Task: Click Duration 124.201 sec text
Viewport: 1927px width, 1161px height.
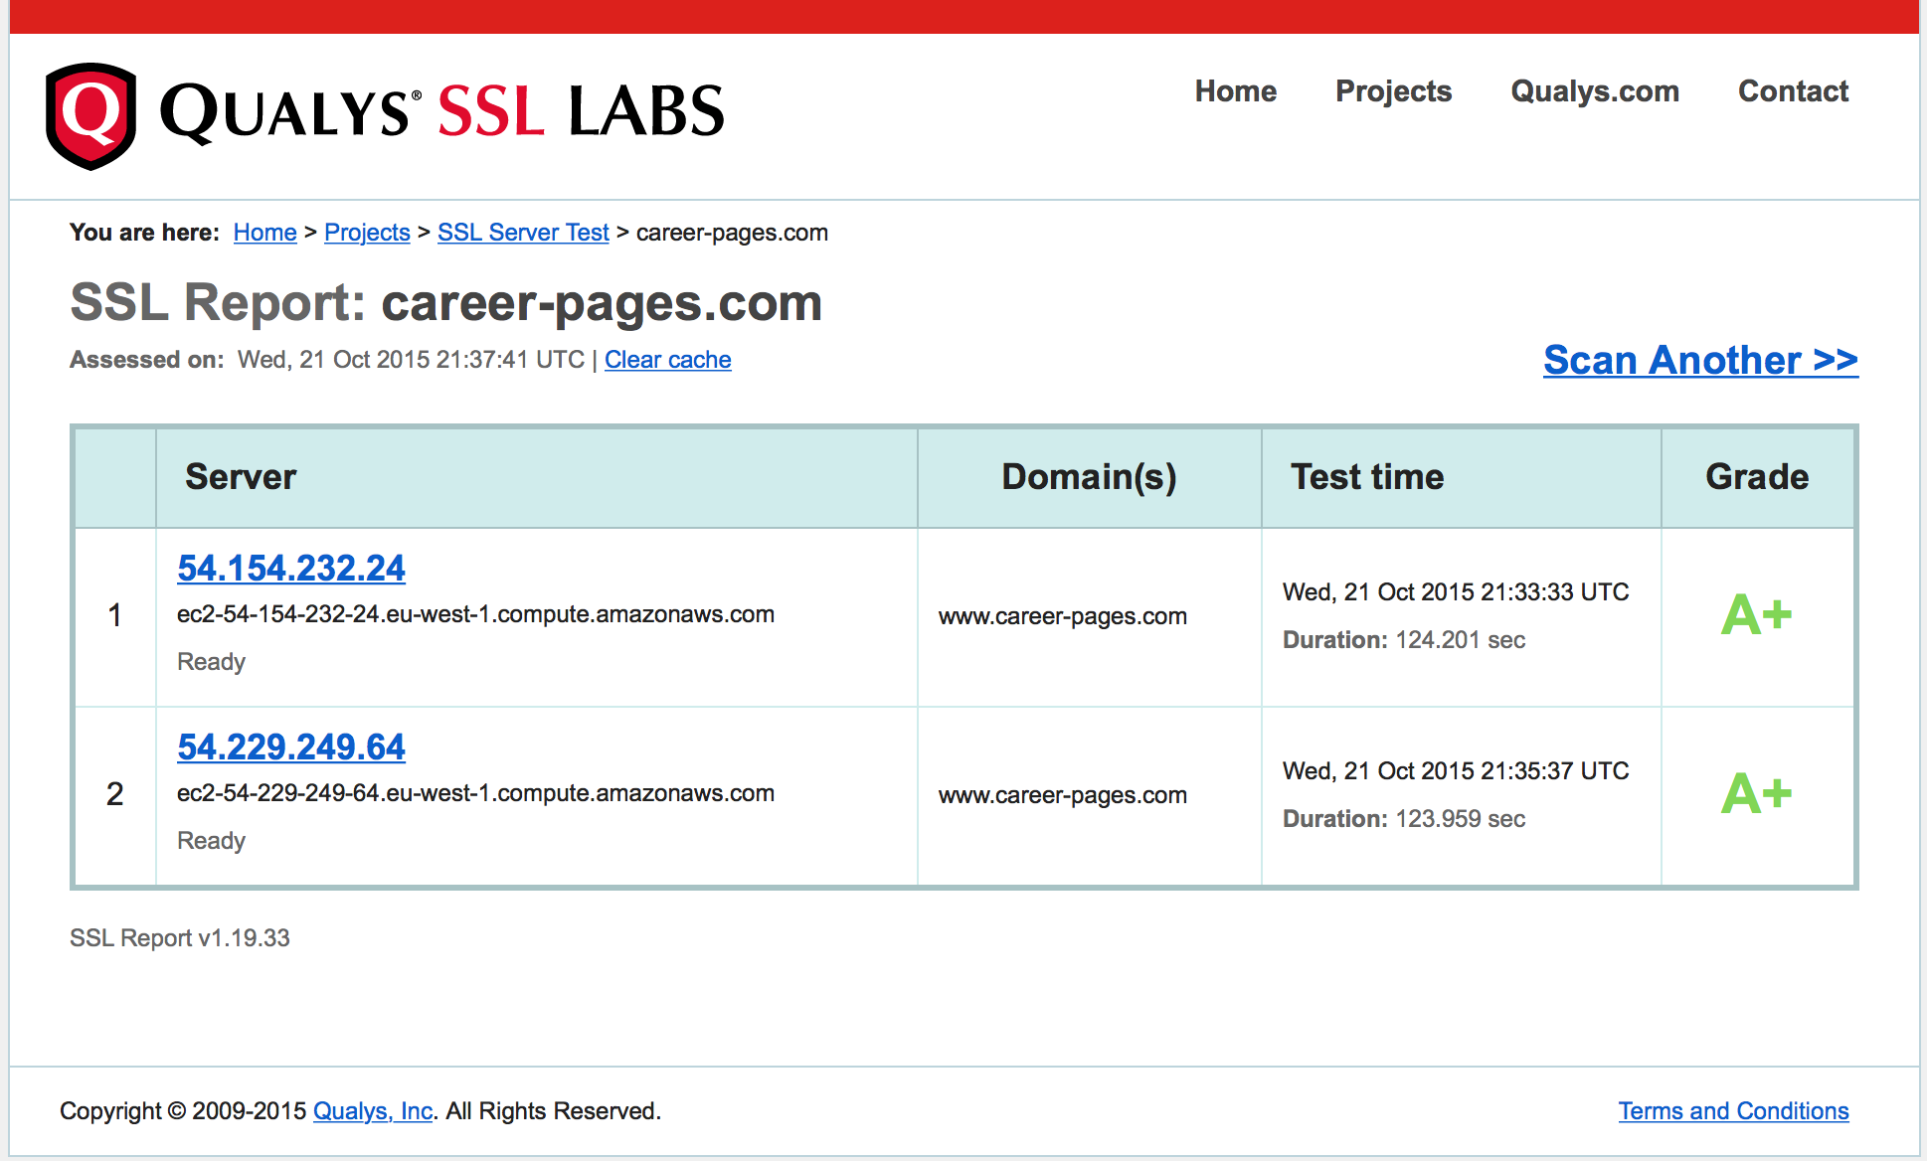Action: tap(1404, 640)
